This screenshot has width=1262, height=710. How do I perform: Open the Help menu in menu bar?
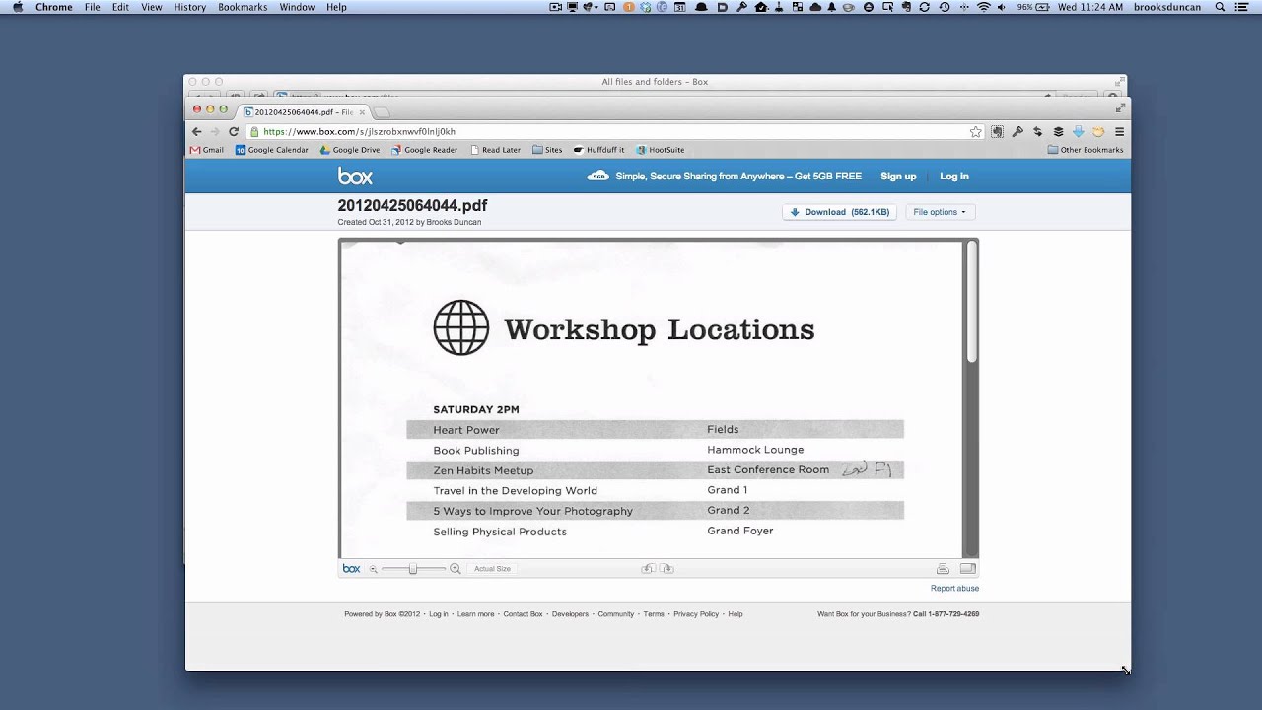click(x=336, y=7)
